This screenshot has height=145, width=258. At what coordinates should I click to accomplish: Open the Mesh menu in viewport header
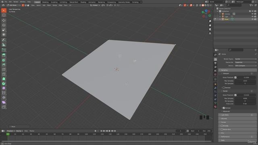(49, 5)
